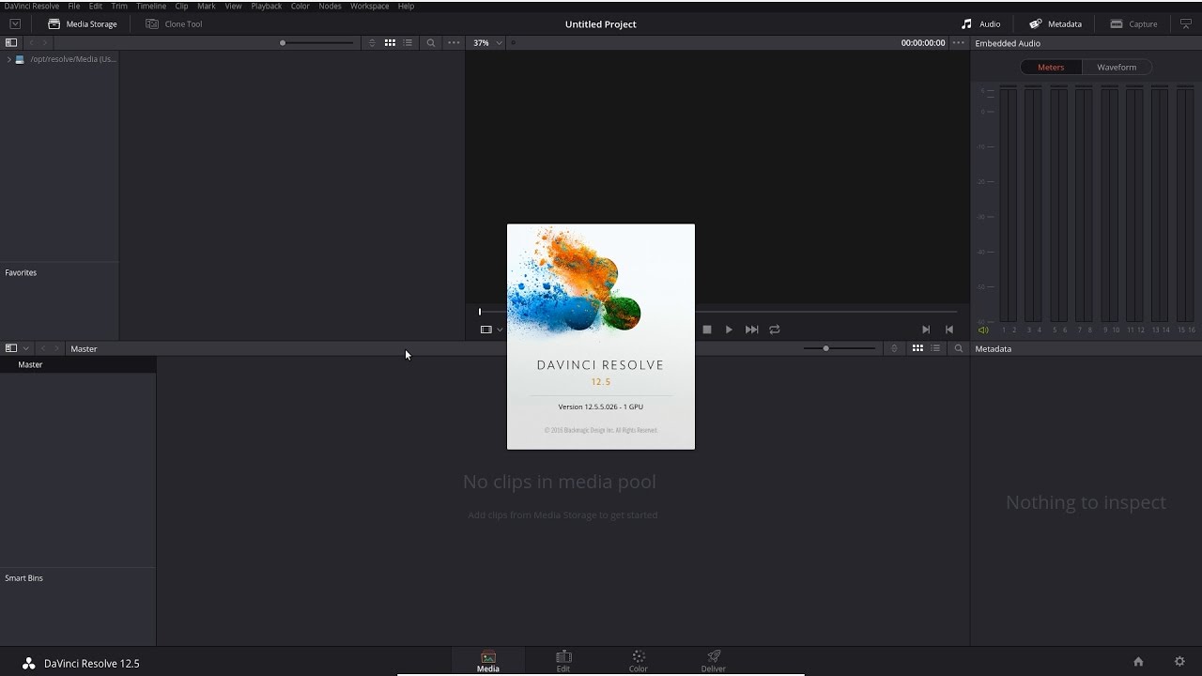
Task: Open media pool sort order icon
Action: click(x=894, y=348)
